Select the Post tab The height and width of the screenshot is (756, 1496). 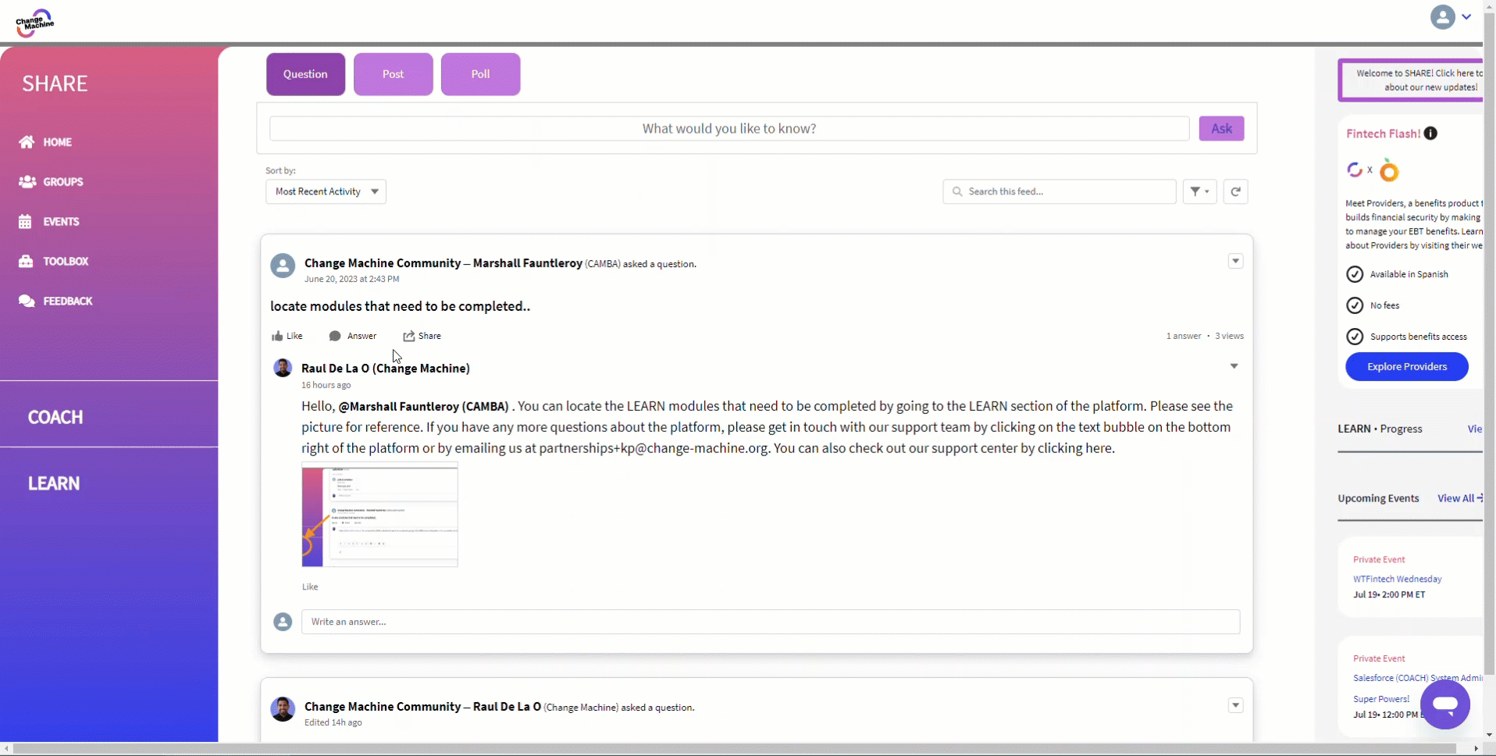pyautogui.click(x=393, y=74)
